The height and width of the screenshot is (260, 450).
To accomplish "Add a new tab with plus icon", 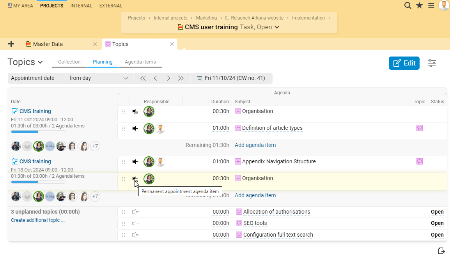I will pos(11,44).
